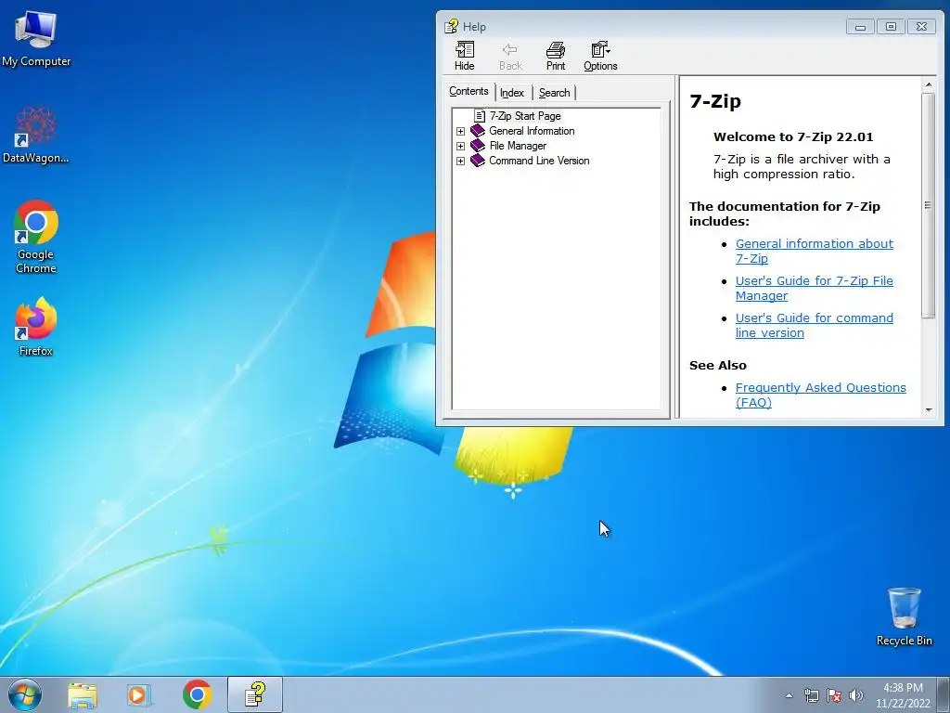Screen dimensions: 950x713
Task: Select the 7-Zip Start Page topic
Action: [x=525, y=116]
